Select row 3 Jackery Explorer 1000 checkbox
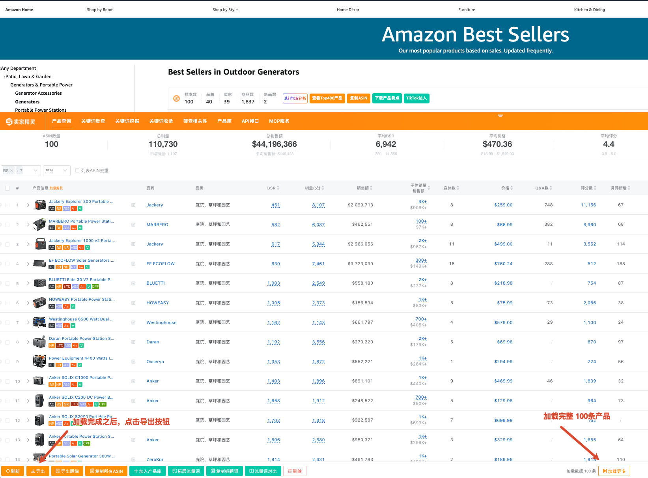 (x=7, y=244)
